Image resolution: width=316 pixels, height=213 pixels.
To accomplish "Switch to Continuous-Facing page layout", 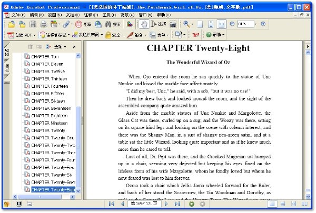I will click(x=294, y=204).
